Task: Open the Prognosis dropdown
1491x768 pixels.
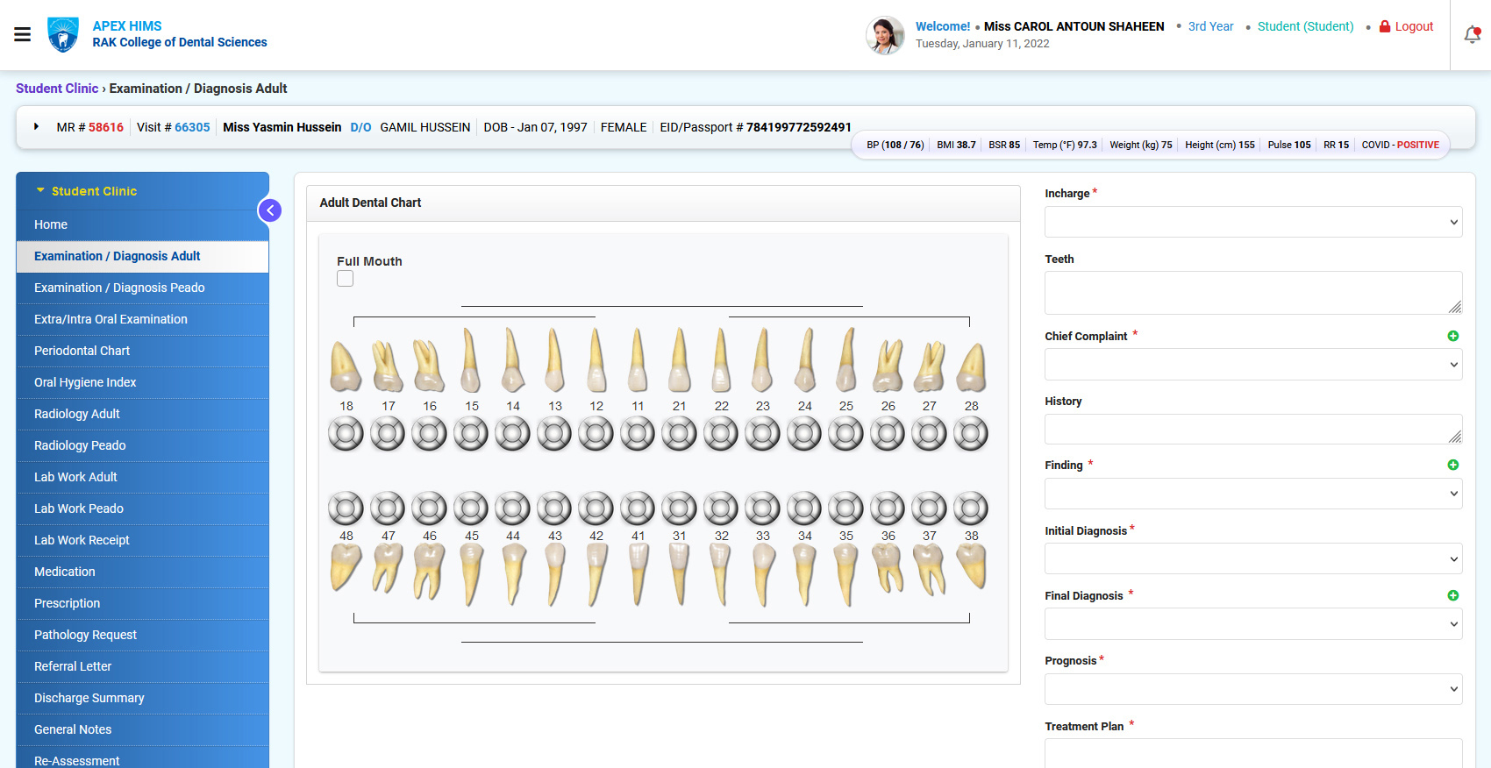Action: [1253, 689]
